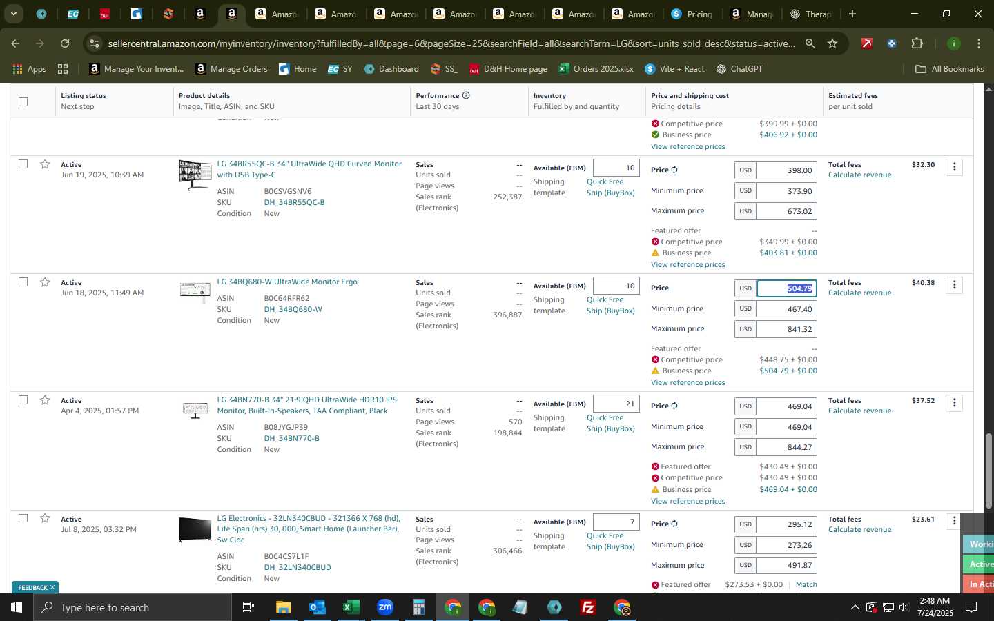This screenshot has width=994, height=621.
Task: Open the tab search dropdown arrow
Action: (13, 14)
